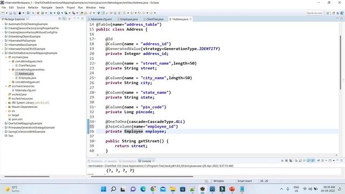Expand the Maven Dependencies node

(6, 107)
